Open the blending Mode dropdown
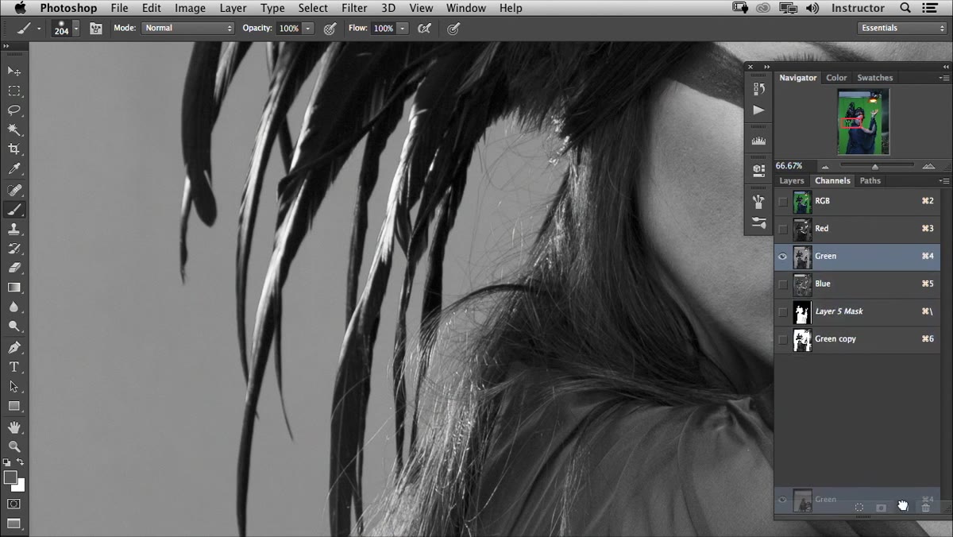Viewport: 953px width, 537px height. click(187, 29)
